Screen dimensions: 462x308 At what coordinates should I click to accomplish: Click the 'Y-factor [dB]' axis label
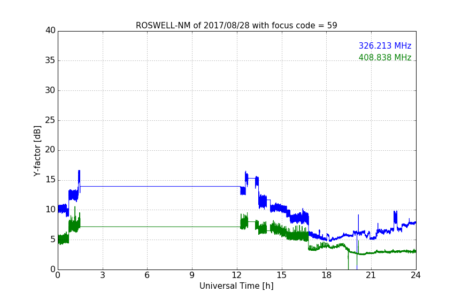coord(37,151)
